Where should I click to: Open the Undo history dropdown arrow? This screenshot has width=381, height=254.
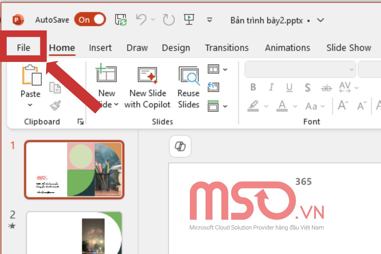pyautogui.click(x=153, y=20)
